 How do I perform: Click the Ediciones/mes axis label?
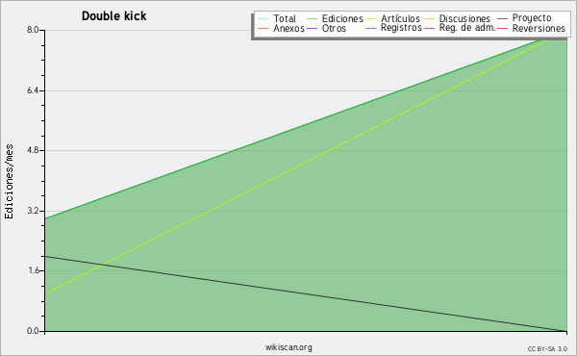point(9,182)
